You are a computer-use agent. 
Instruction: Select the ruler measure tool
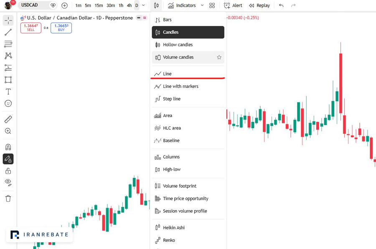8,119
